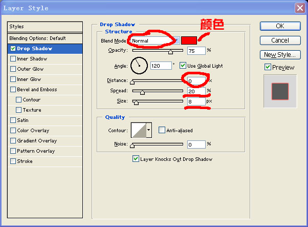Close the Layer Style dialog
Screen dimensions: 308x227
(300, 8)
